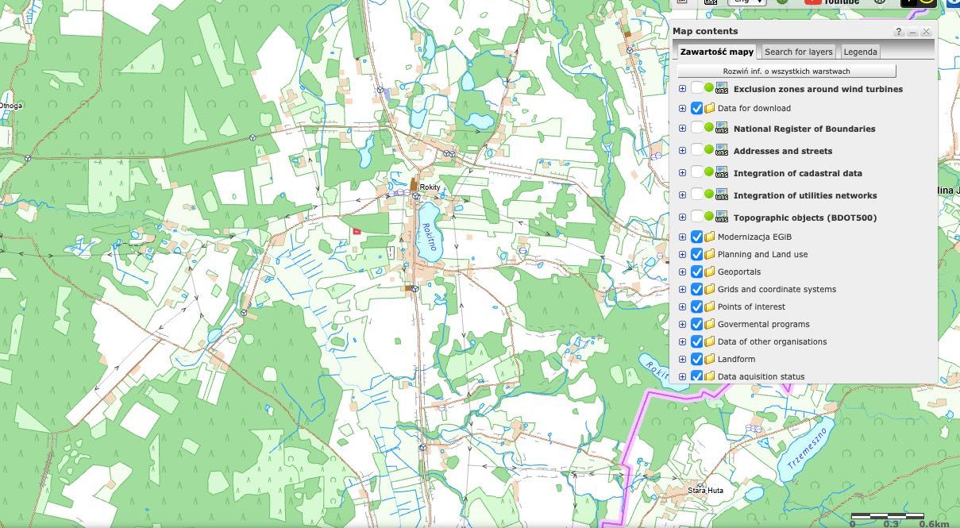Click the green status dot for Addresses and streets
The image size is (960, 528).
click(709, 149)
